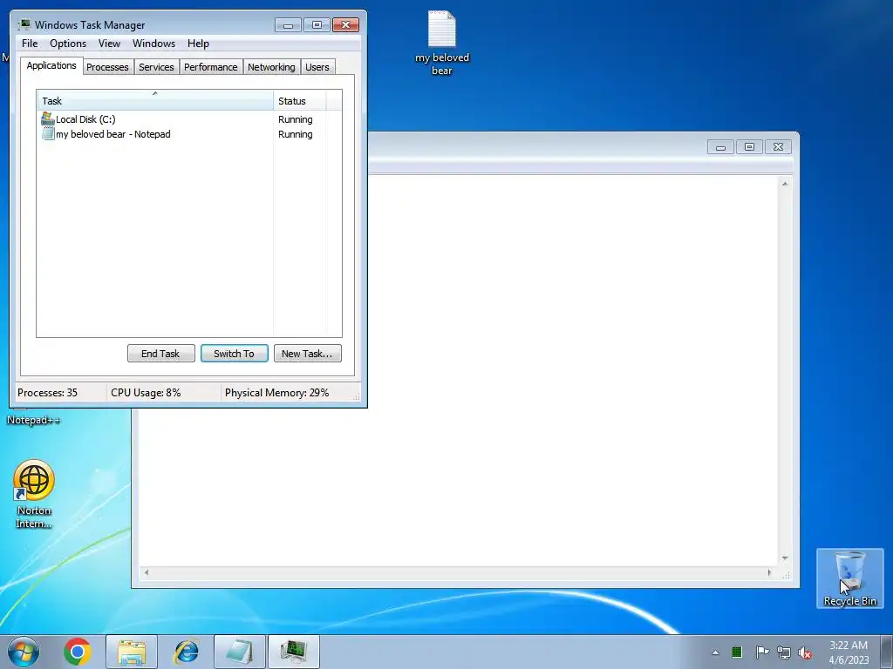Click the Task Manager title bar icon
This screenshot has width=893, height=669.
(24, 24)
